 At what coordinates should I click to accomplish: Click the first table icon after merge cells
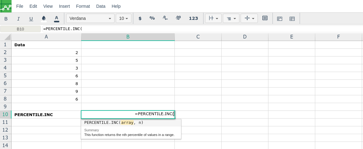pyautogui.click(x=280, y=19)
